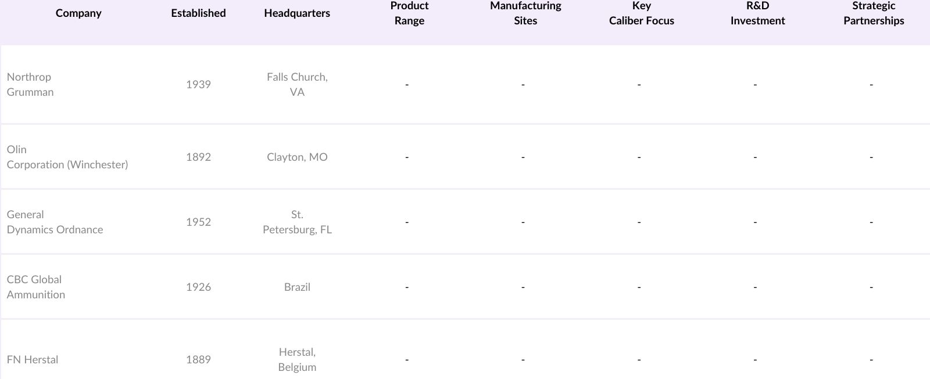The height and width of the screenshot is (379, 930).
Task: Click the Falls Church, VA headquarters cell
Action: click(297, 85)
